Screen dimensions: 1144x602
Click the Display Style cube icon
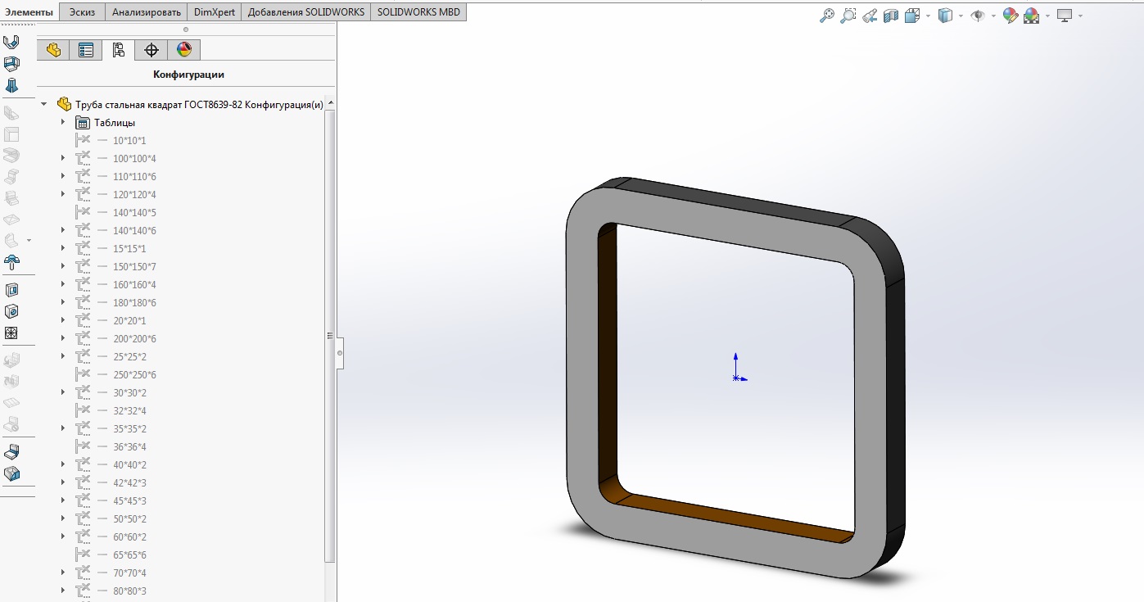tap(945, 15)
